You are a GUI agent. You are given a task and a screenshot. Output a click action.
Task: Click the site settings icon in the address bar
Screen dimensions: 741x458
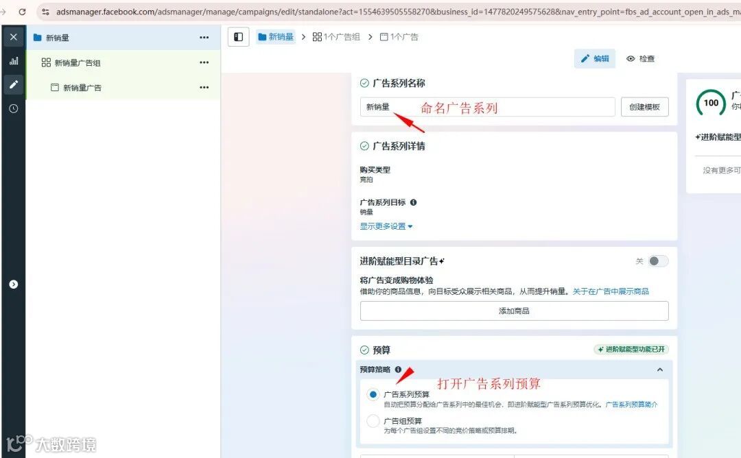45,12
